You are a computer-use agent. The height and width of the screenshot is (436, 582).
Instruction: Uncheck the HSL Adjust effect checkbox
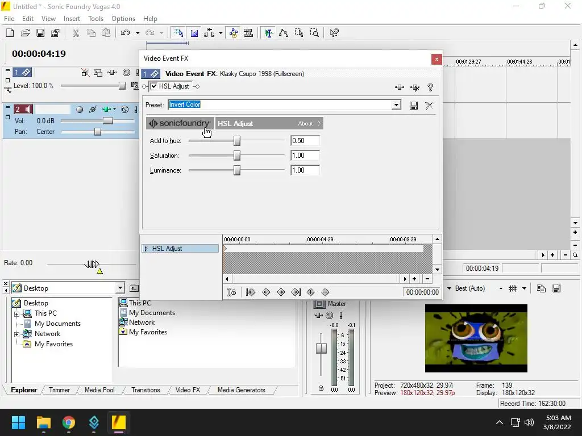pos(154,86)
